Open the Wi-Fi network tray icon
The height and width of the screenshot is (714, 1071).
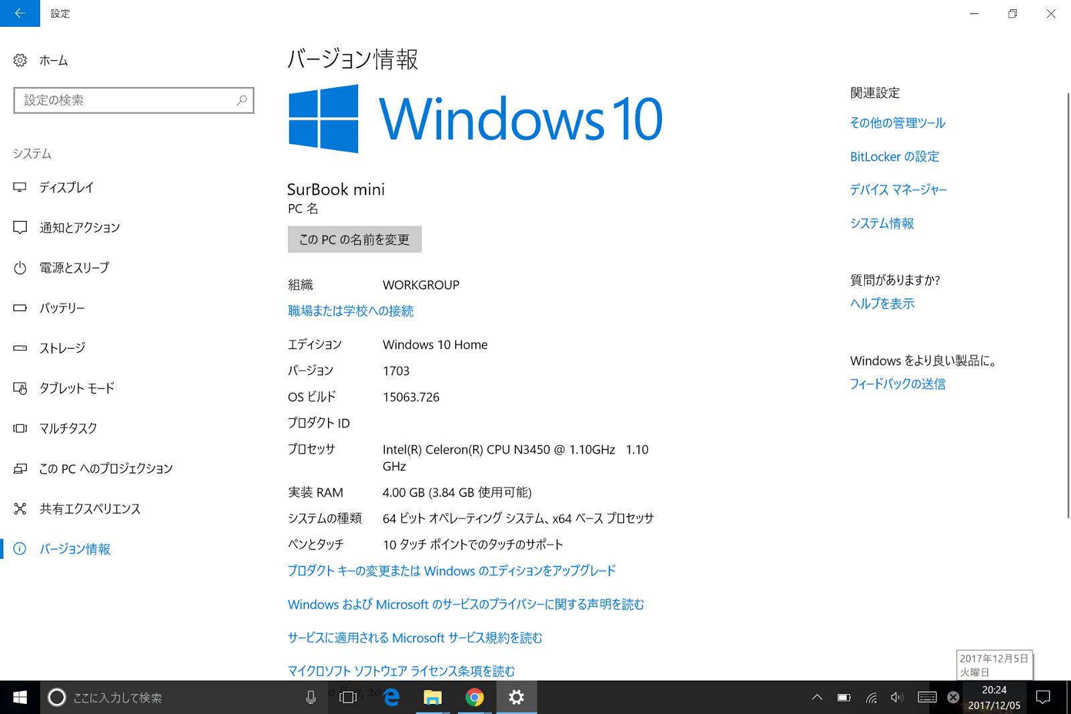pos(871,698)
